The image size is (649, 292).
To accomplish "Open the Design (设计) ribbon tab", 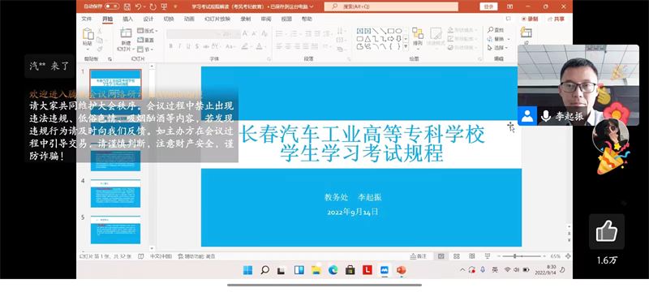I will pyautogui.click(x=148, y=19).
